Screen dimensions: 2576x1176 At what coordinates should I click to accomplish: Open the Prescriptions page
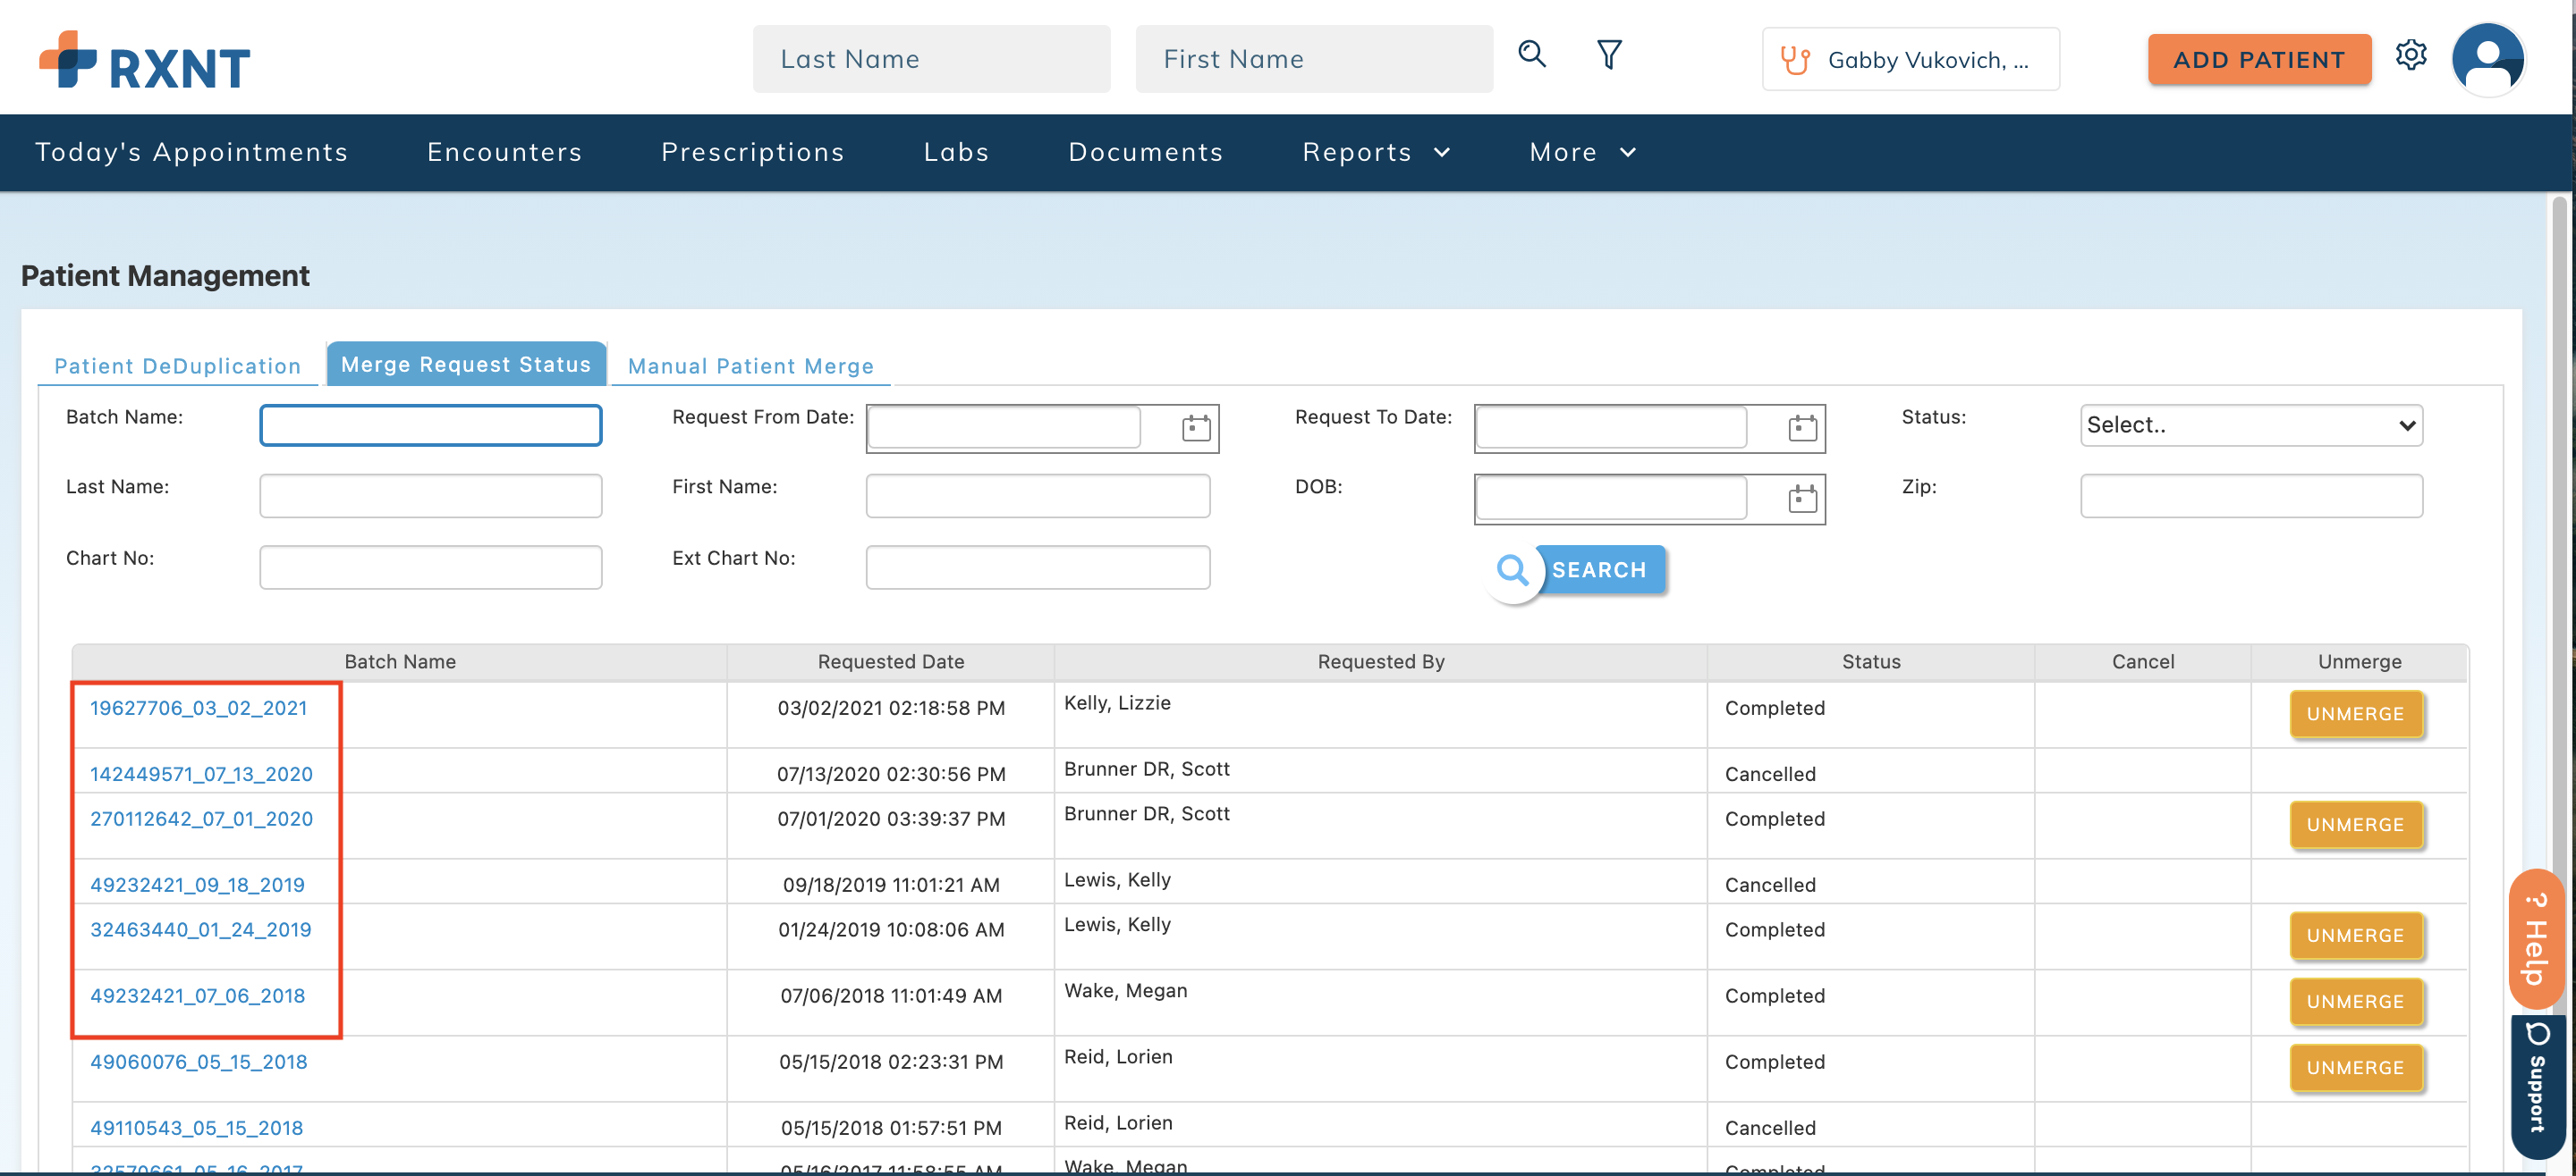(x=752, y=152)
